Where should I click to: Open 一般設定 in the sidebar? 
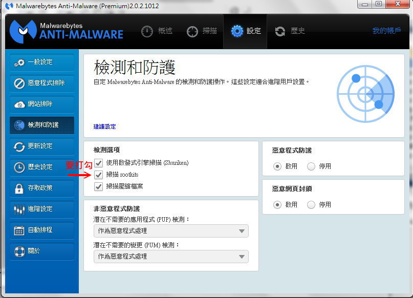pyautogui.click(x=42, y=62)
